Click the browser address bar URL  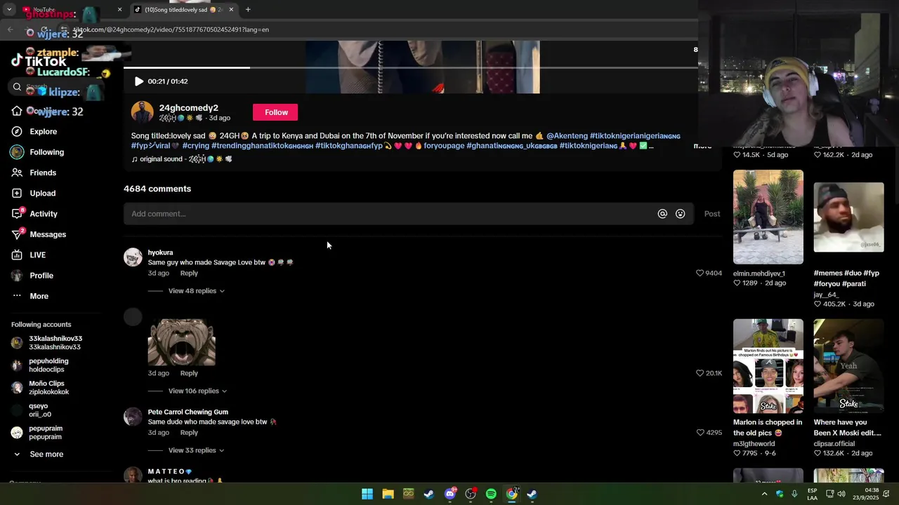pyautogui.click(x=171, y=30)
